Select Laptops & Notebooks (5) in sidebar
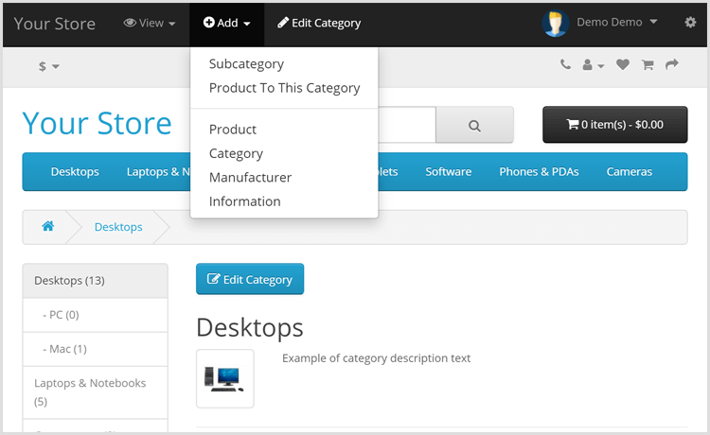The image size is (710, 435). (x=95, y=392)
